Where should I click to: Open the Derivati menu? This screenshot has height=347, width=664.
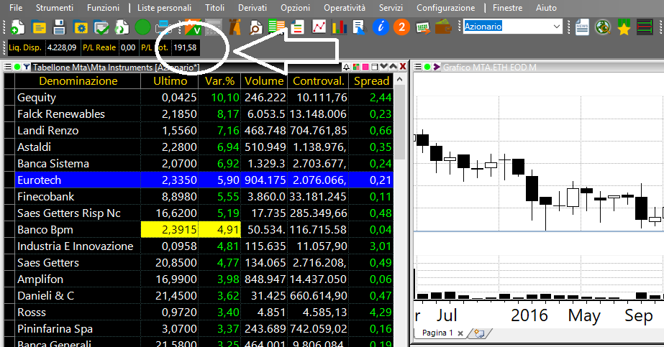[x=253, y=8]
